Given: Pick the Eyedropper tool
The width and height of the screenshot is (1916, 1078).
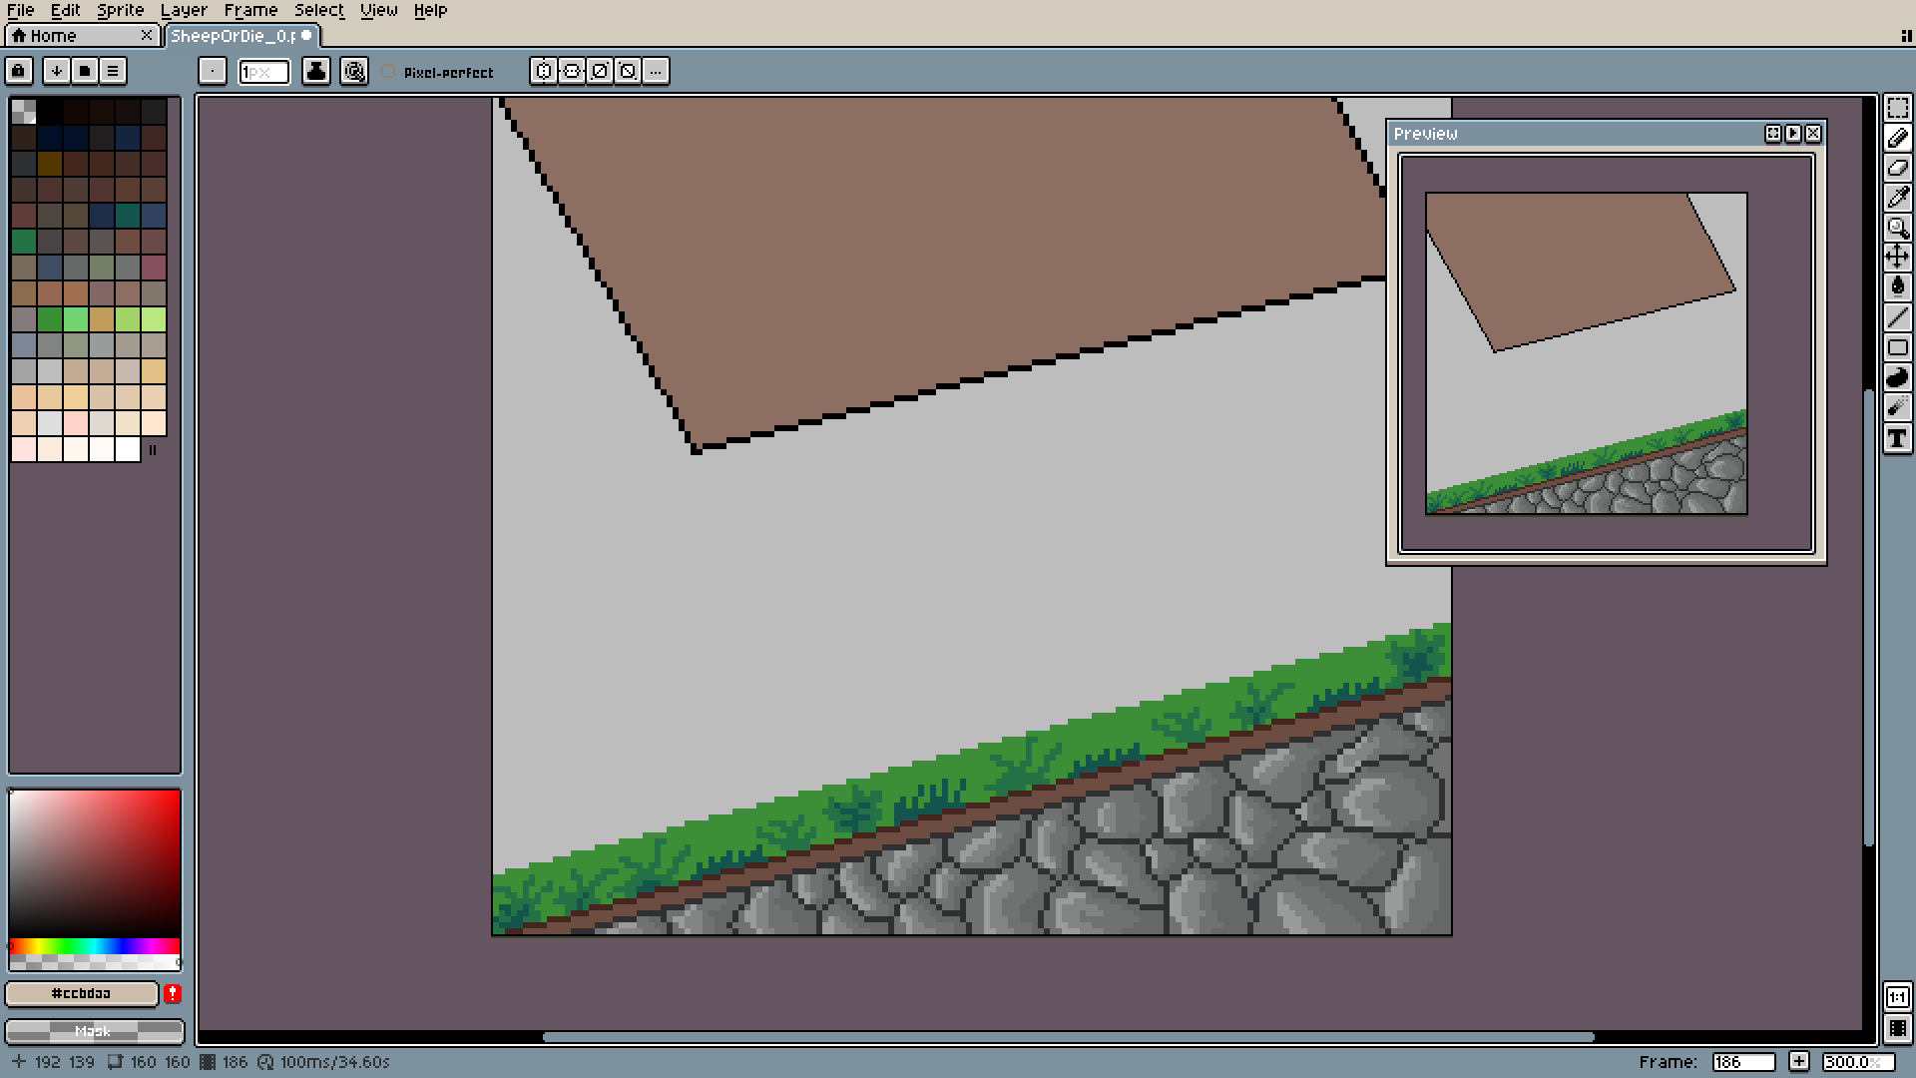Looking at the screenshot, I should pos(1897,198).
